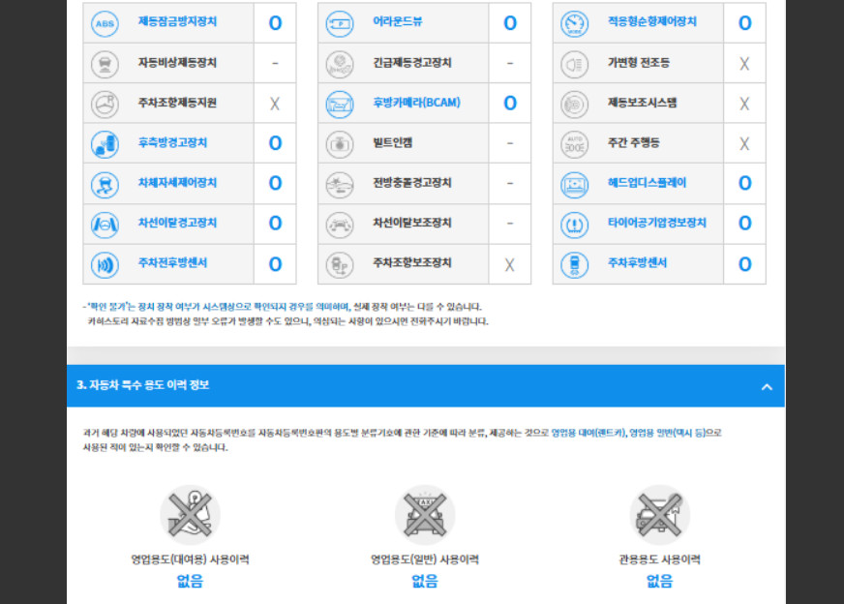Screen dimensions: 844x604
Task: Click the 타이어공기압경보장치 icon
Action: pos(574,224)
